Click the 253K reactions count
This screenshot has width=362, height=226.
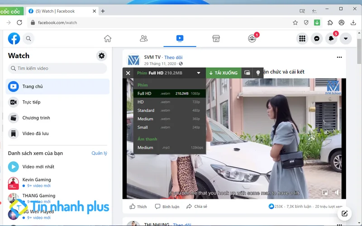point(276,207)
